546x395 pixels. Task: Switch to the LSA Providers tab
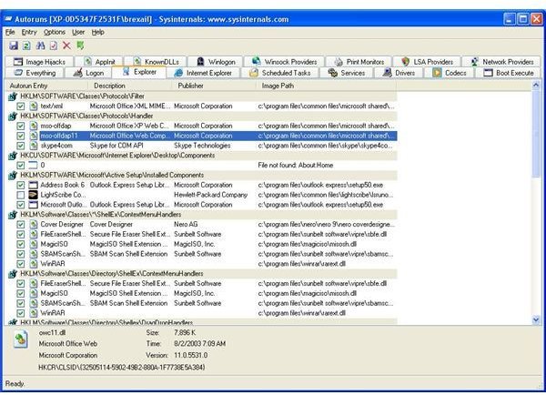pos(427,62)
